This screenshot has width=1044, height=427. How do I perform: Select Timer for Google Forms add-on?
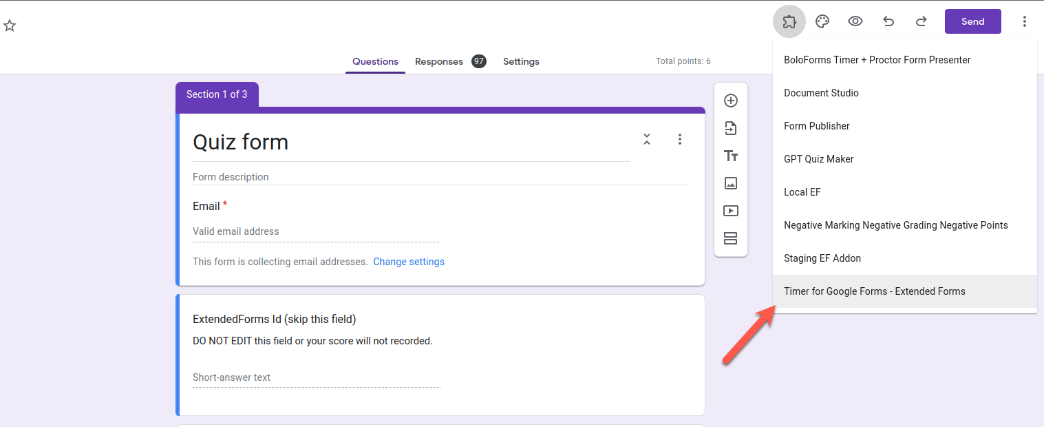click(x=874, y=291)
